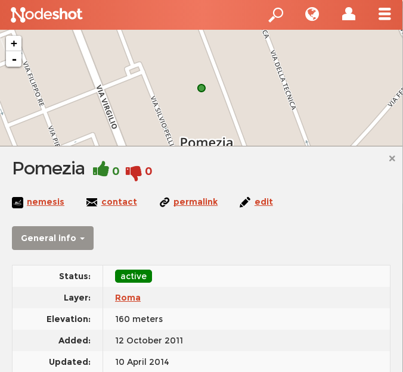Open the user account icon
Viewport: 403px width, 372px height.
(349, 14)
